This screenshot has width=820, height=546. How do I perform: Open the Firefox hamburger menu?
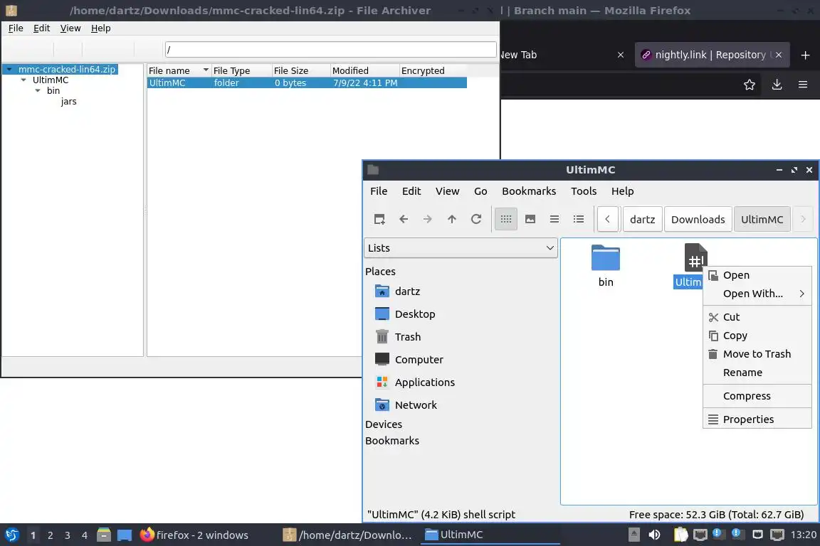tap(803, 85)
